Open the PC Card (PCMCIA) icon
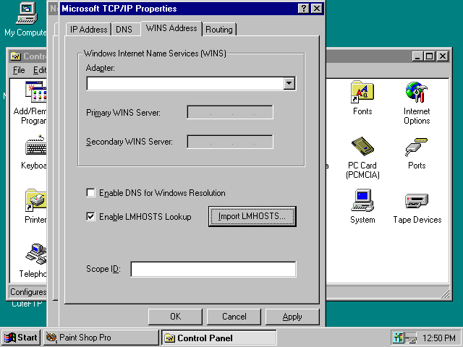Screen dimensions: 463x347 (x=362, y=147)
